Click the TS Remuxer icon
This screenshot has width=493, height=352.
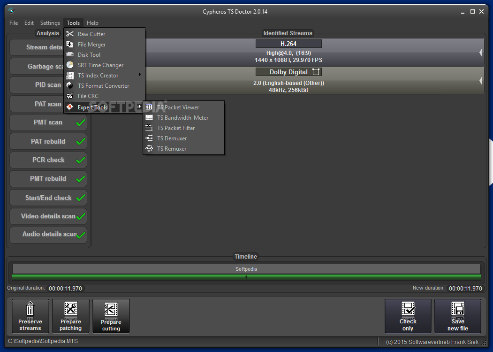(x=149, y=148)
